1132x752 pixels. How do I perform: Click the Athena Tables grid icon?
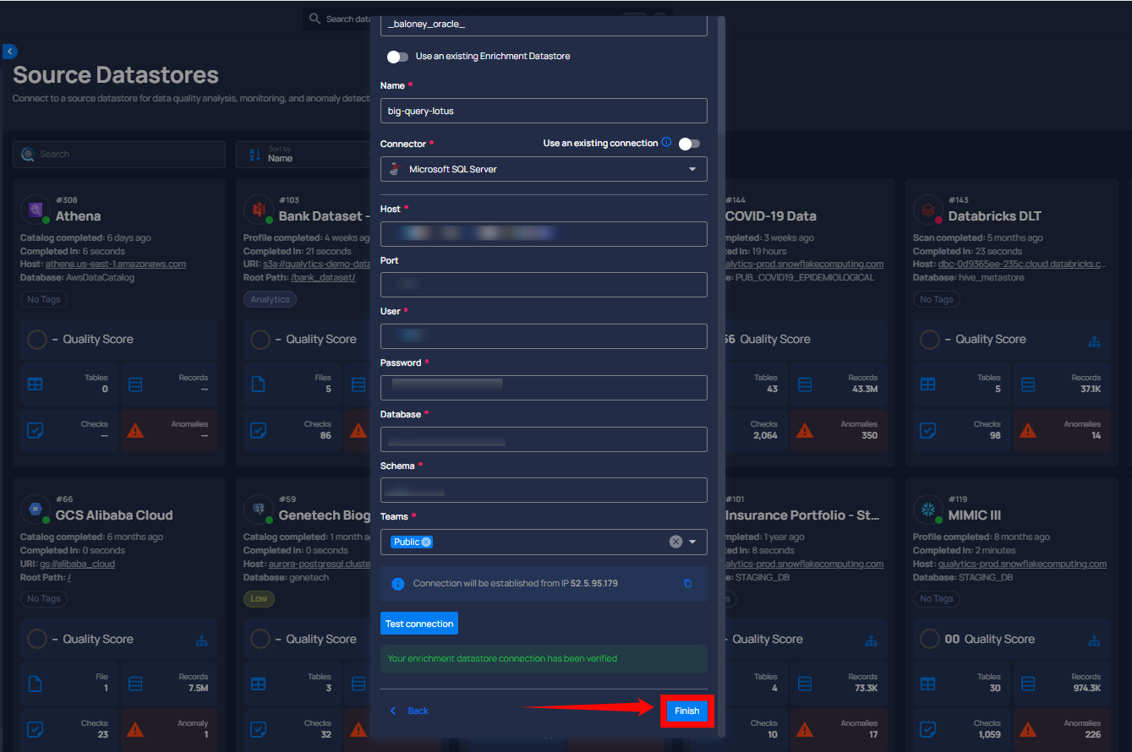pos(35,384)
